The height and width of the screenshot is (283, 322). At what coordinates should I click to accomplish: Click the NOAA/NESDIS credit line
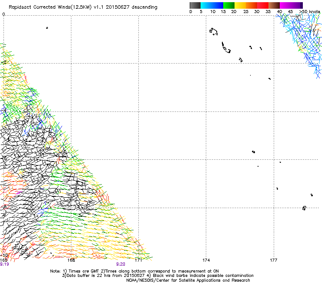pos(188,280)
